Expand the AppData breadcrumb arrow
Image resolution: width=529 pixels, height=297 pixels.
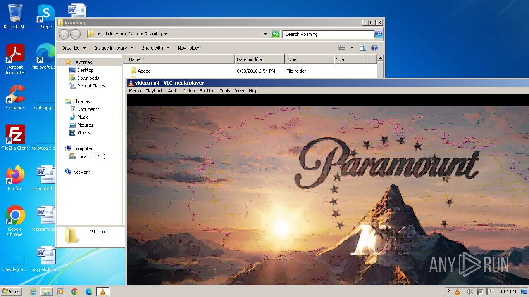141,34
